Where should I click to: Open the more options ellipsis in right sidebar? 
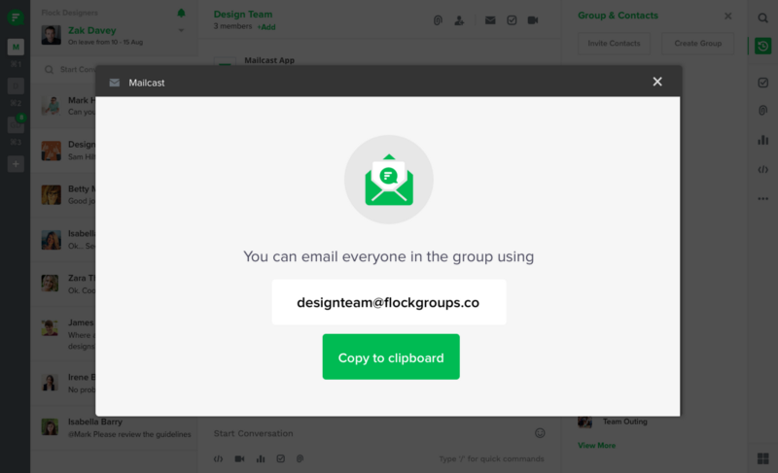763,198
